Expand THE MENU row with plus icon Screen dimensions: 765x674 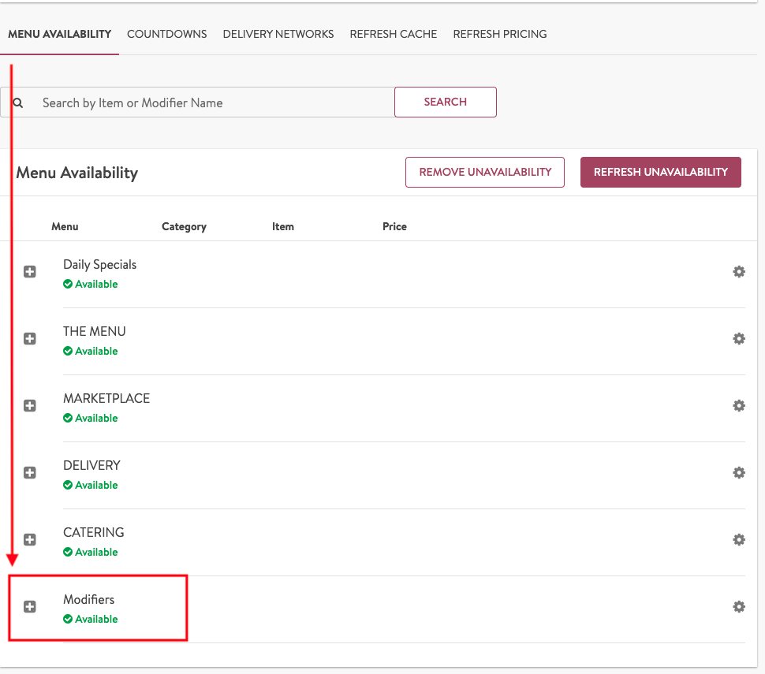coord(30,339)
